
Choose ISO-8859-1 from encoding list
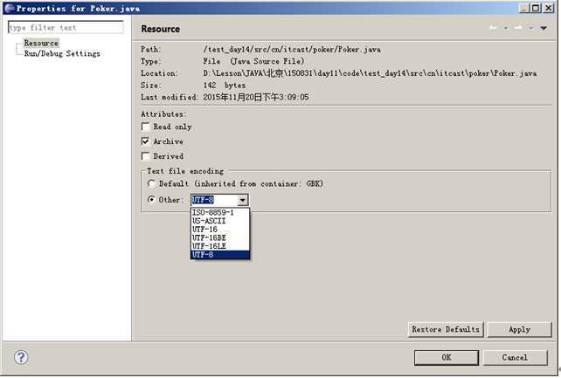(x=220, y=213)
